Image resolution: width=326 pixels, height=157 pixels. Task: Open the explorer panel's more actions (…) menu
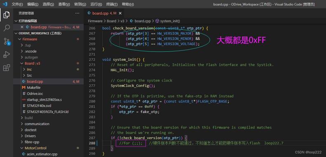click(77, 13)
